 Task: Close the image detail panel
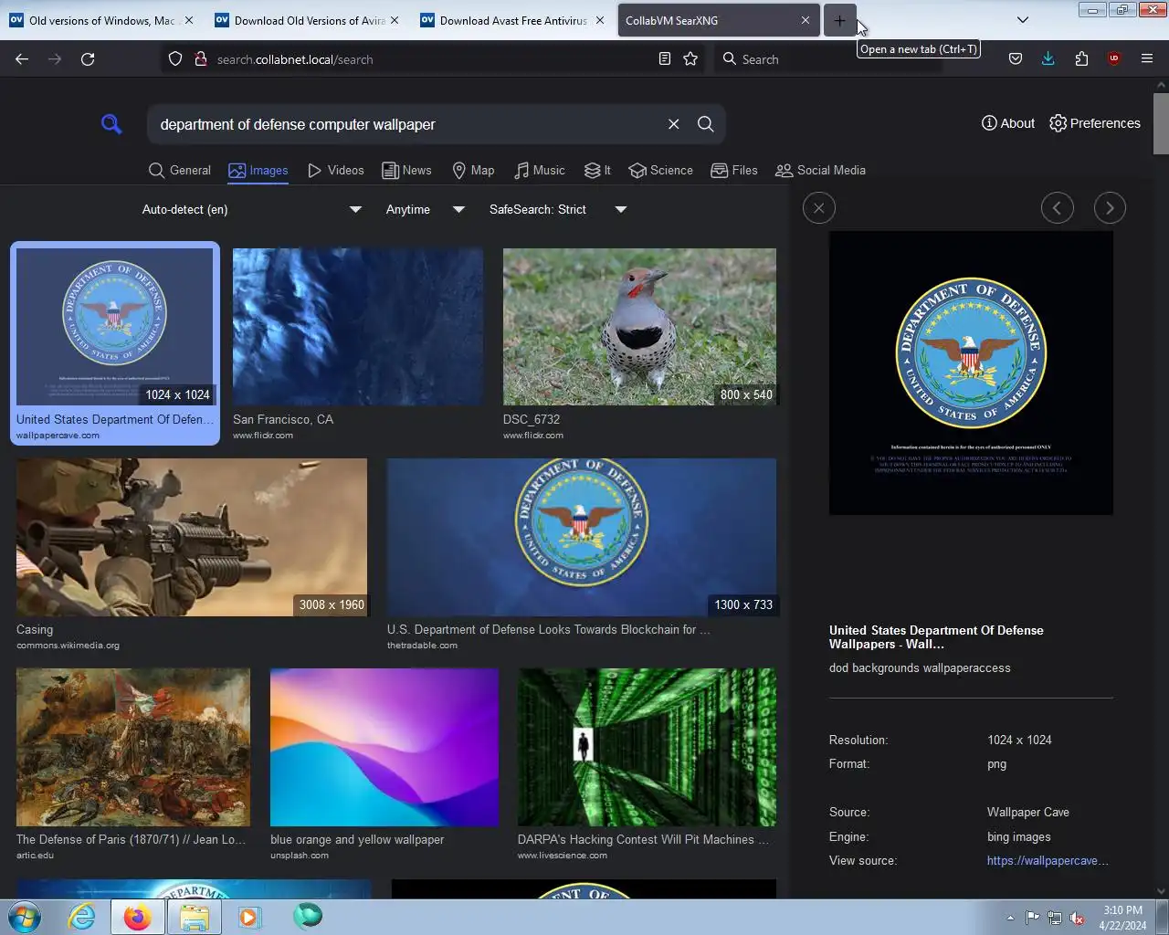point(819,208)
